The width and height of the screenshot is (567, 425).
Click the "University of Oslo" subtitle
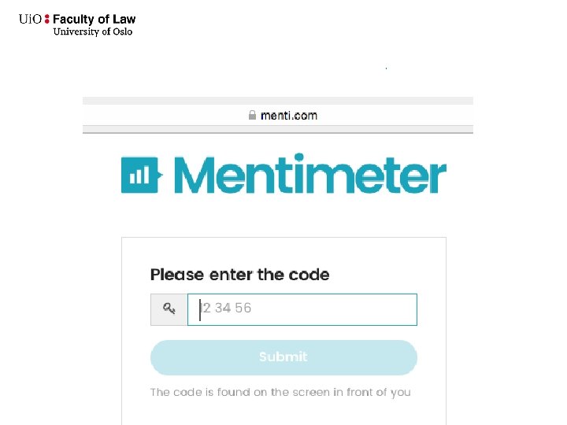(x=93, y=32)
